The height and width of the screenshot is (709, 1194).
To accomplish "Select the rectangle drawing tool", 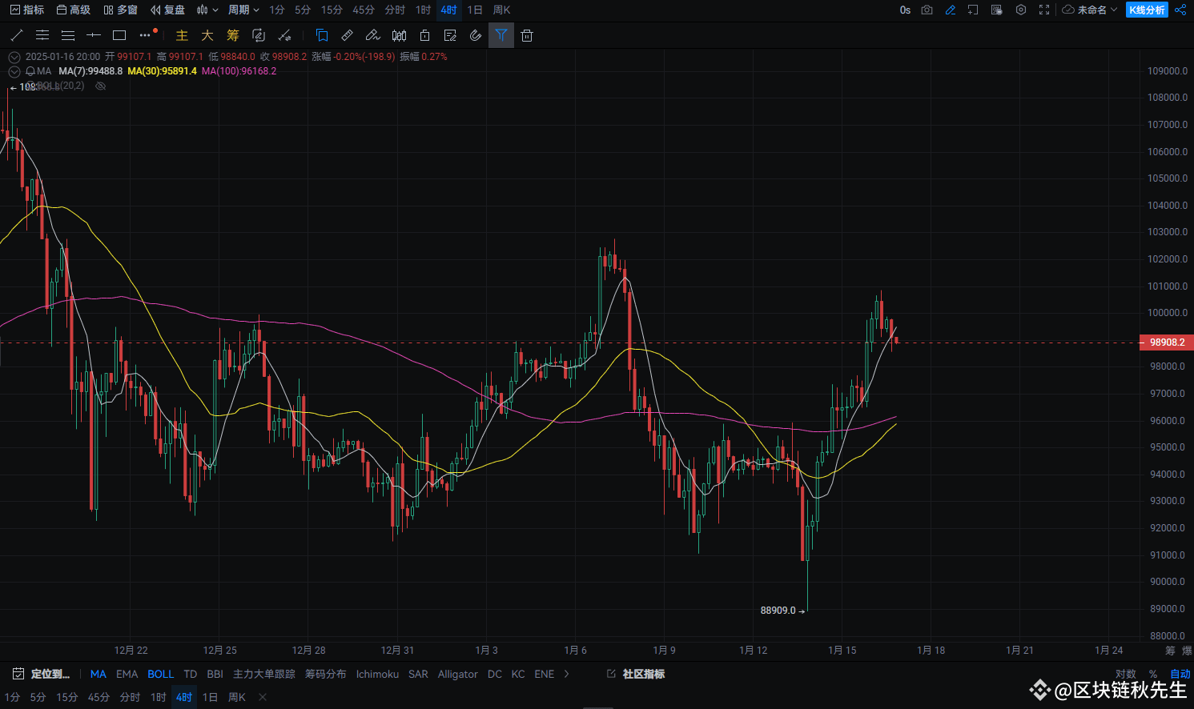I will point(119,35).
